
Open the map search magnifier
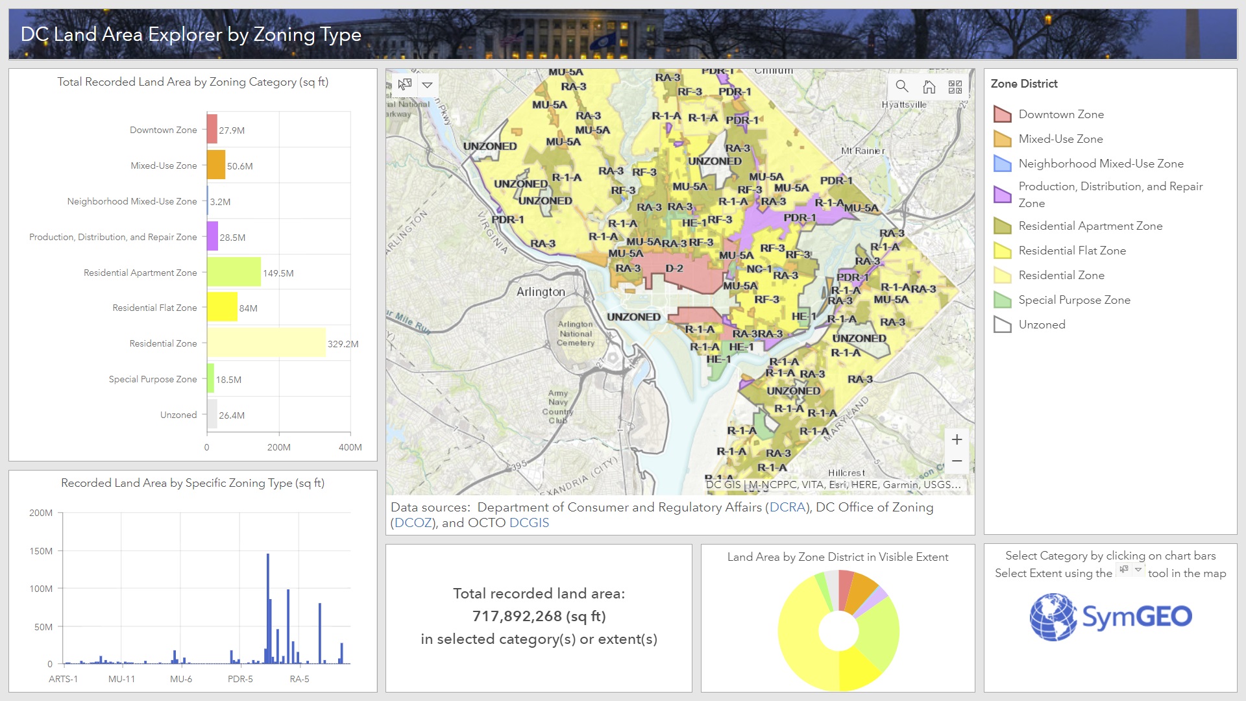tap(902, 86)
